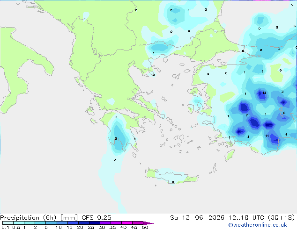
Task: Click the 25–30 mm dark blue legend swatch
Action: pyautogui.click(x=95, y=223)
